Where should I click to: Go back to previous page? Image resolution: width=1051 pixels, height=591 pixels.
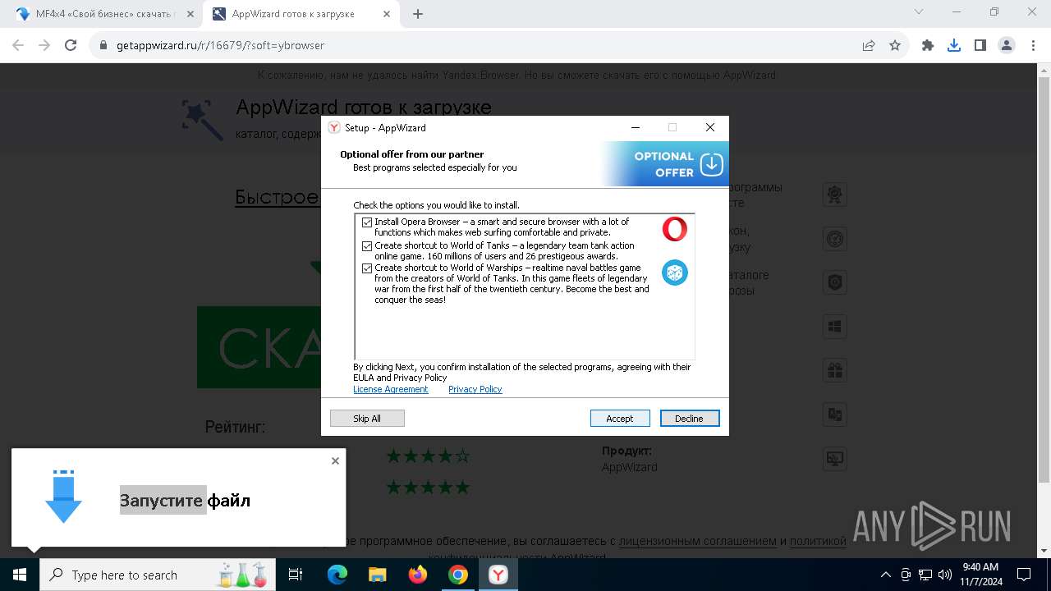(18, 45)
